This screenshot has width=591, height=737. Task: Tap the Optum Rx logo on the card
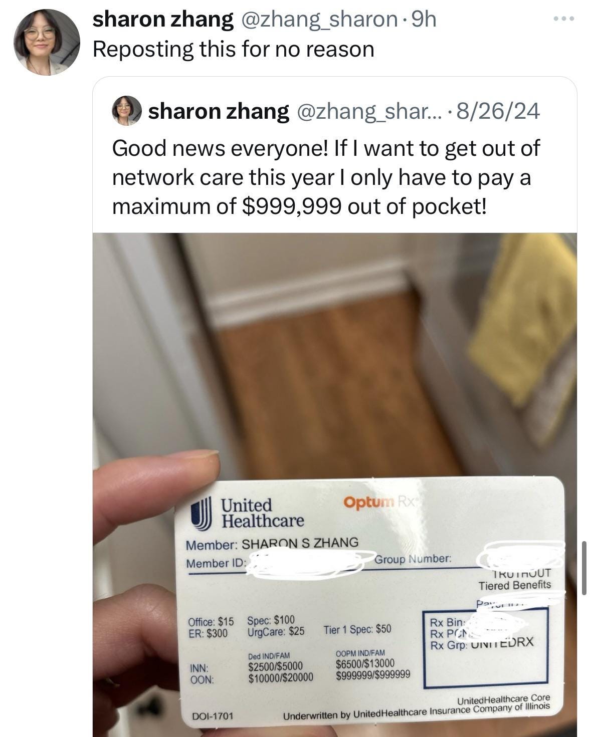pyautogui.click(x=380, y=501)
